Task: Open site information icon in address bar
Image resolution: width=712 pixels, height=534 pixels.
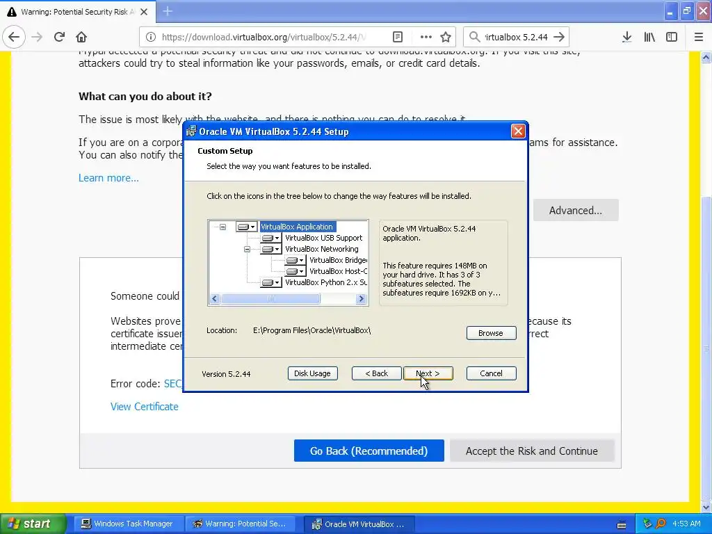Action: 151,37
